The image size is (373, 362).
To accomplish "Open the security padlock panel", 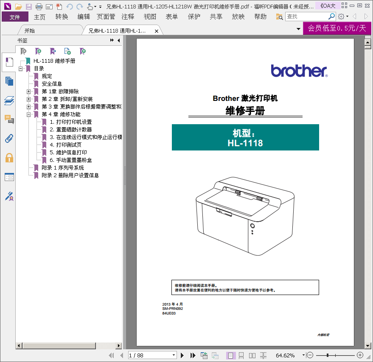I will tap(9, 158).
